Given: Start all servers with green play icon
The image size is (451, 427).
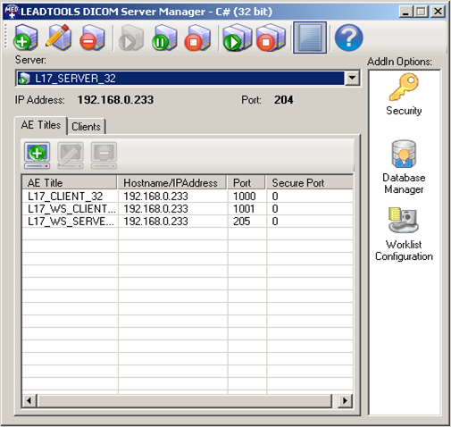Looking at the screenshot, I should 237,38.
